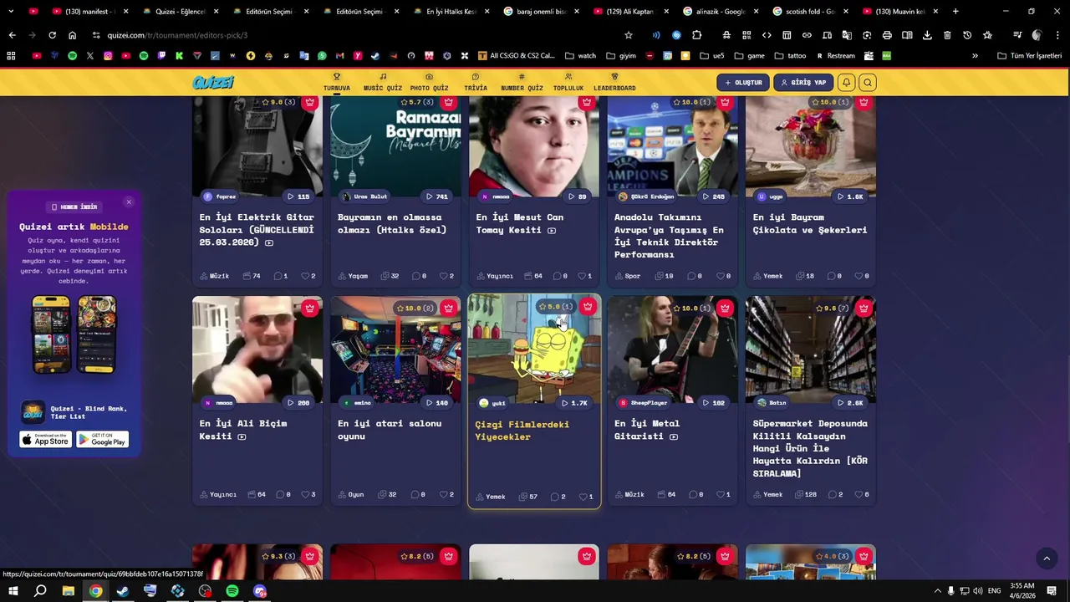Click the Google Play download badge
Viewport: 1070px width, 602px height.
(102, 439)
